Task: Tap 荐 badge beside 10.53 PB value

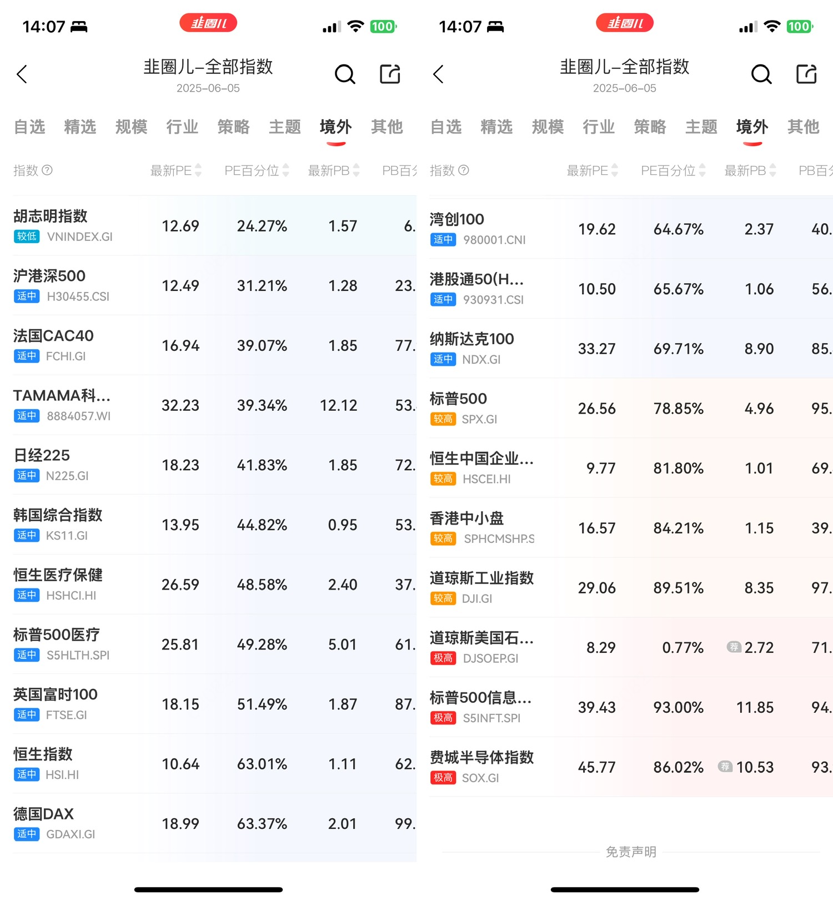Action: point(725,767)
